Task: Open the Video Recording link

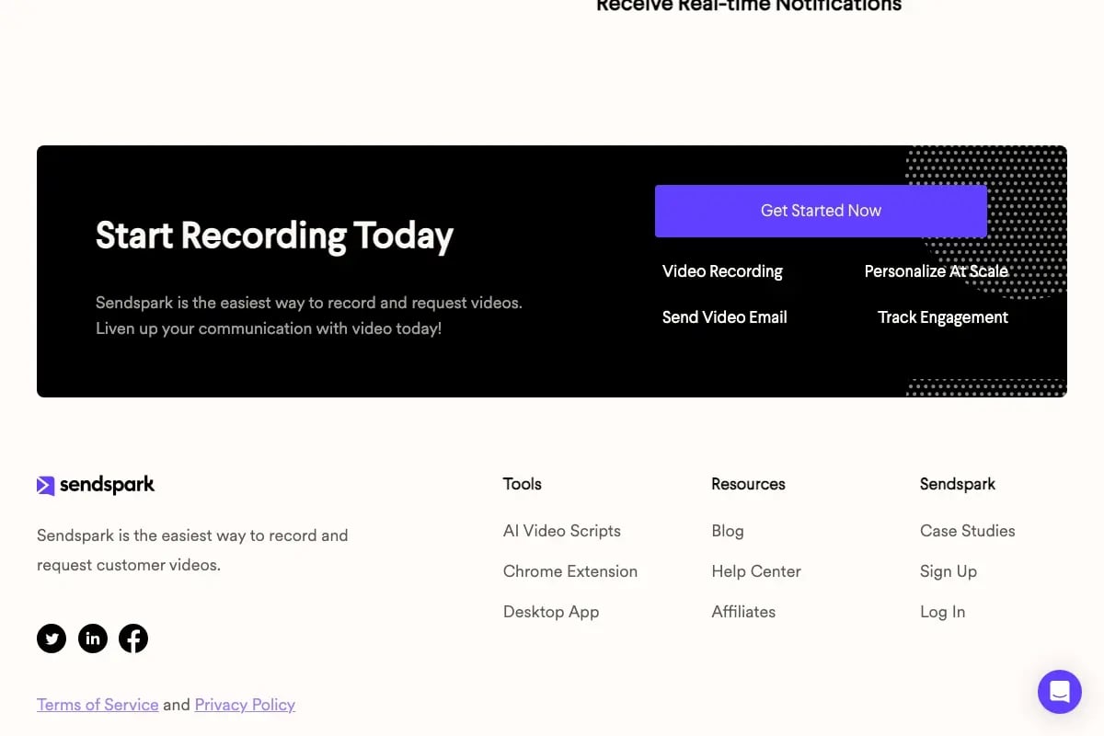Action: click(722, 271)
